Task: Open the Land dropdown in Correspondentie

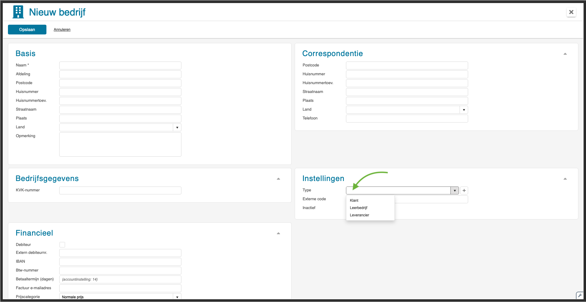Action: [464, 110]
